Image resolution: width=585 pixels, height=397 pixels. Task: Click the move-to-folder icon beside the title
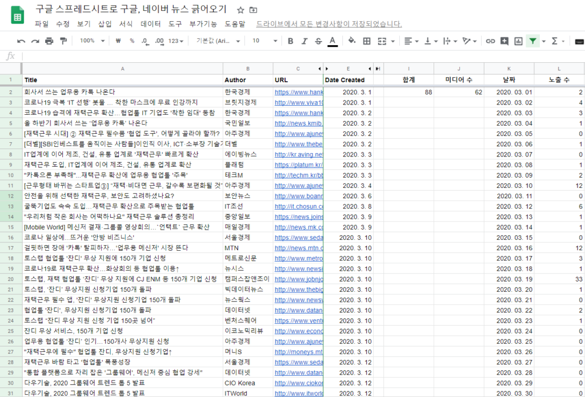pyautogui.click(x=253, y=10)
